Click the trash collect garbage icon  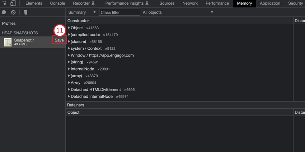coord(25,12)
